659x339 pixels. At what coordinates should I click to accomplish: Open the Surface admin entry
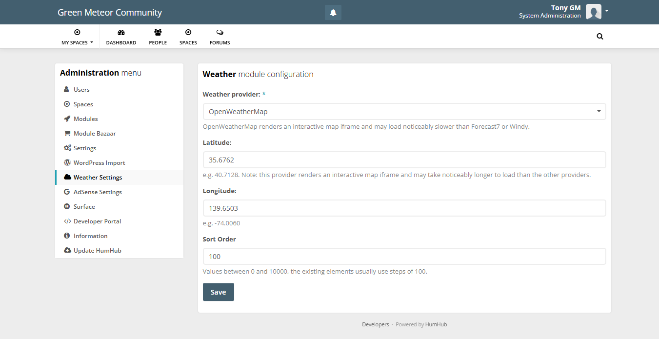click(119, 207)
